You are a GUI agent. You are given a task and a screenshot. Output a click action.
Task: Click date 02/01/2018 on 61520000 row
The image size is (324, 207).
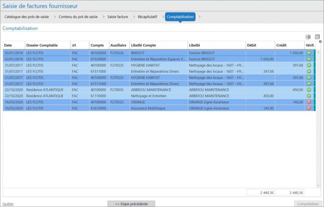pyautogui.click(x=14, y=59)
